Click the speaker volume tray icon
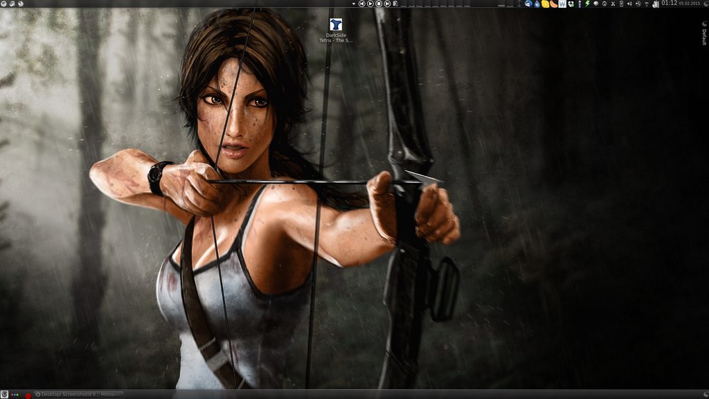The width and height of the screenshot is (709, 399). pyautogui.click(x=629, y=3)
